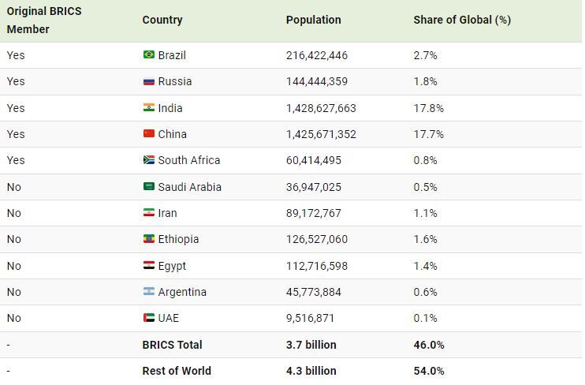Click the UAE flag icon
The width and height of the screenshot is (585, 385).
[x=149, y=318]
